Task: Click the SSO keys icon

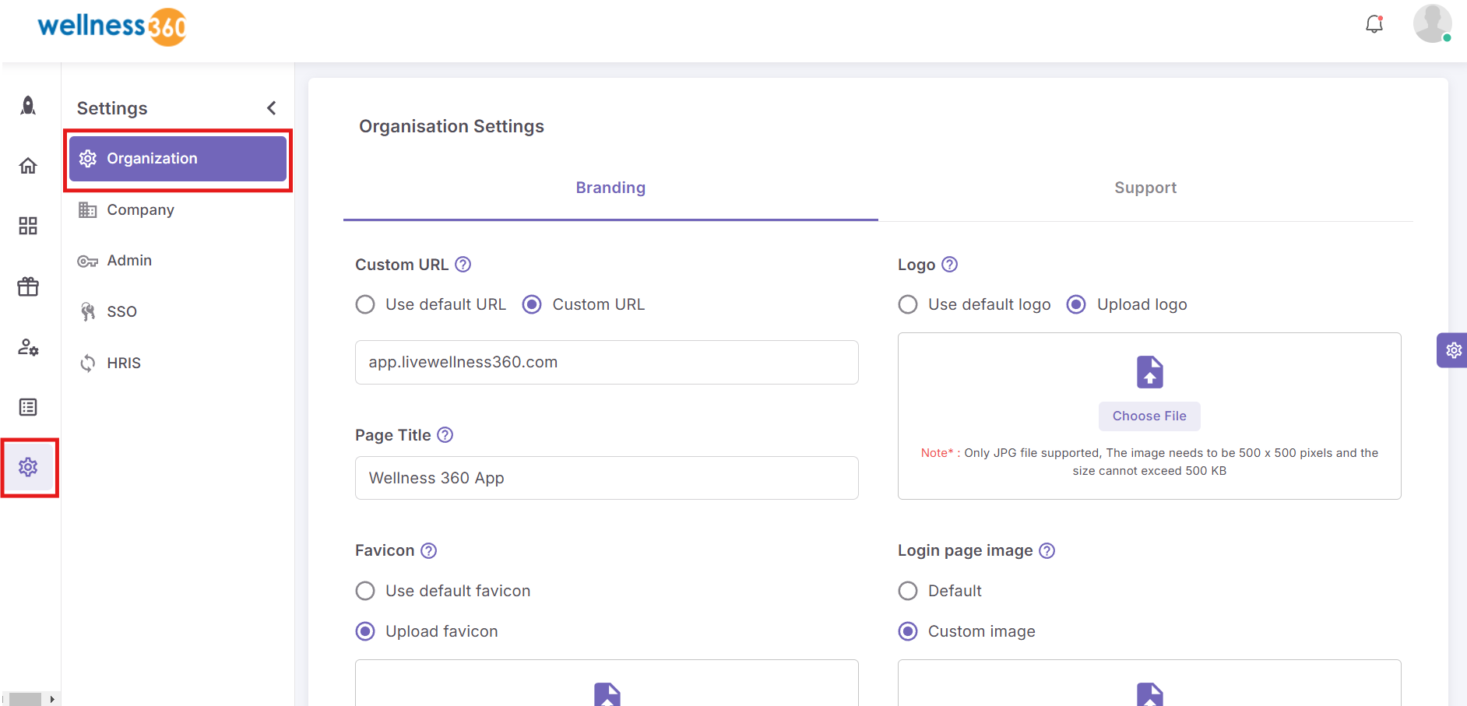Action: click(88, 312)
